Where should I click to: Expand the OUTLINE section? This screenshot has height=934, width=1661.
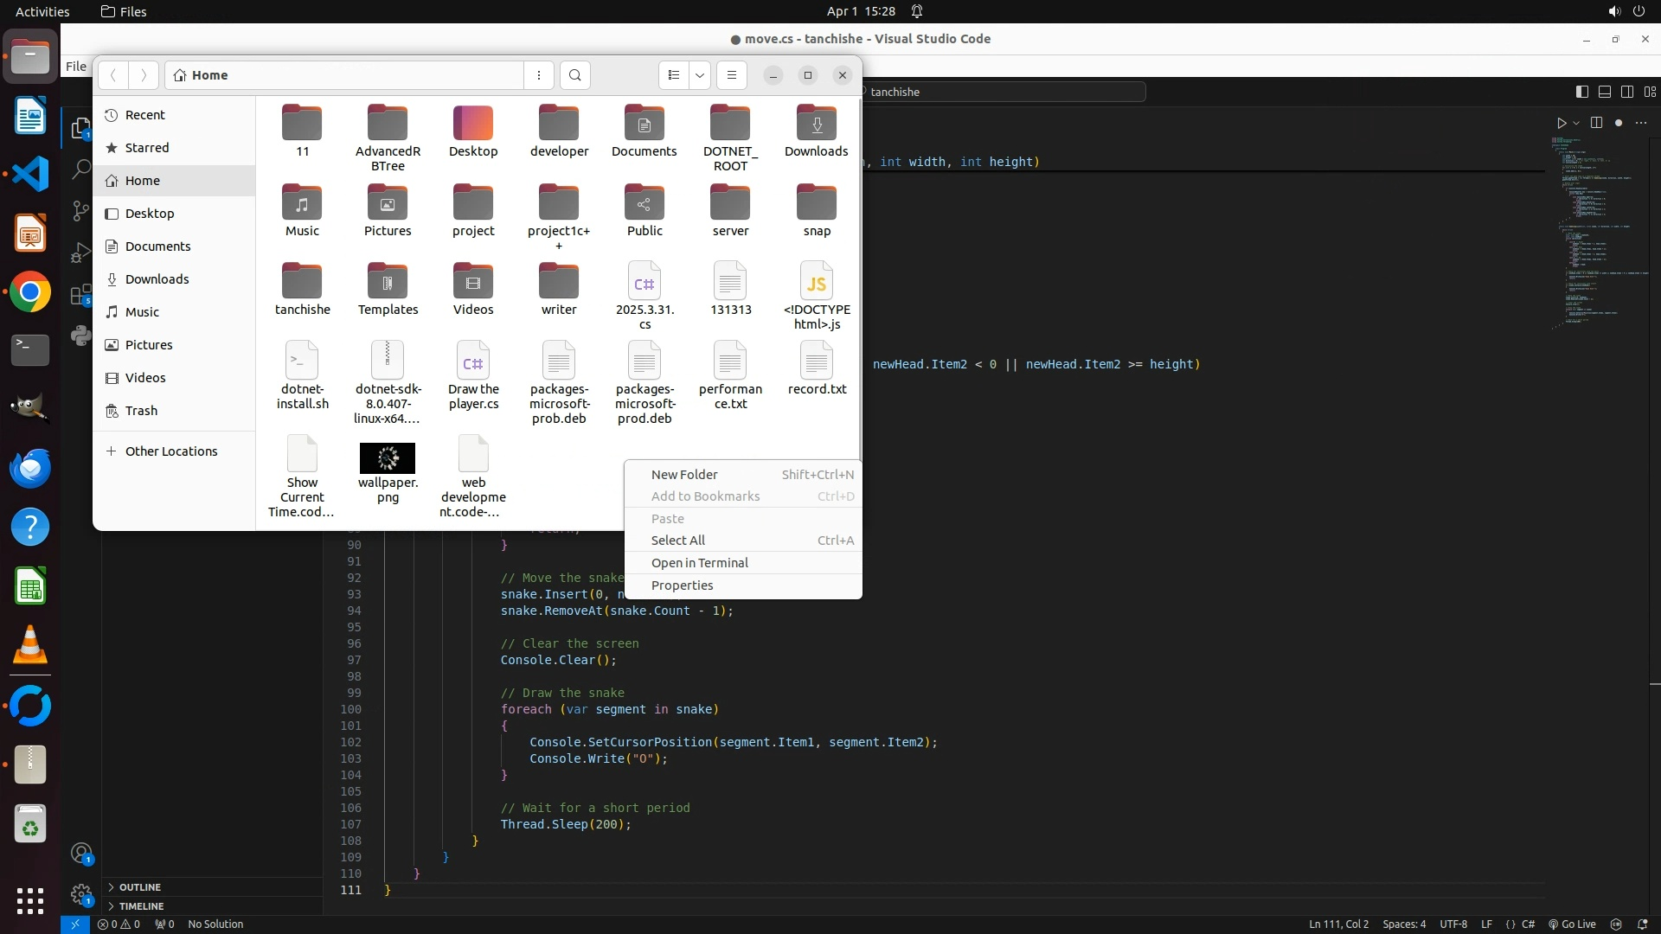(139, 887)
